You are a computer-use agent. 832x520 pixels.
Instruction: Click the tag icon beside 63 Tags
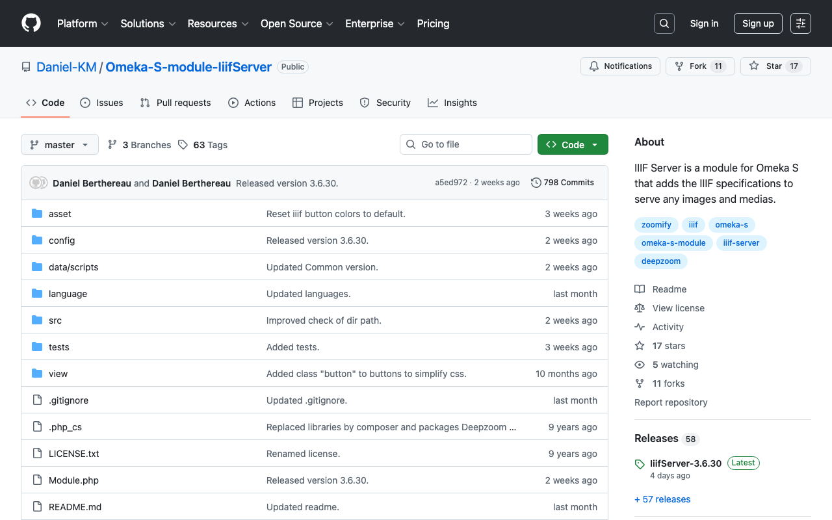pyautogui.click(x=183, y=145)
